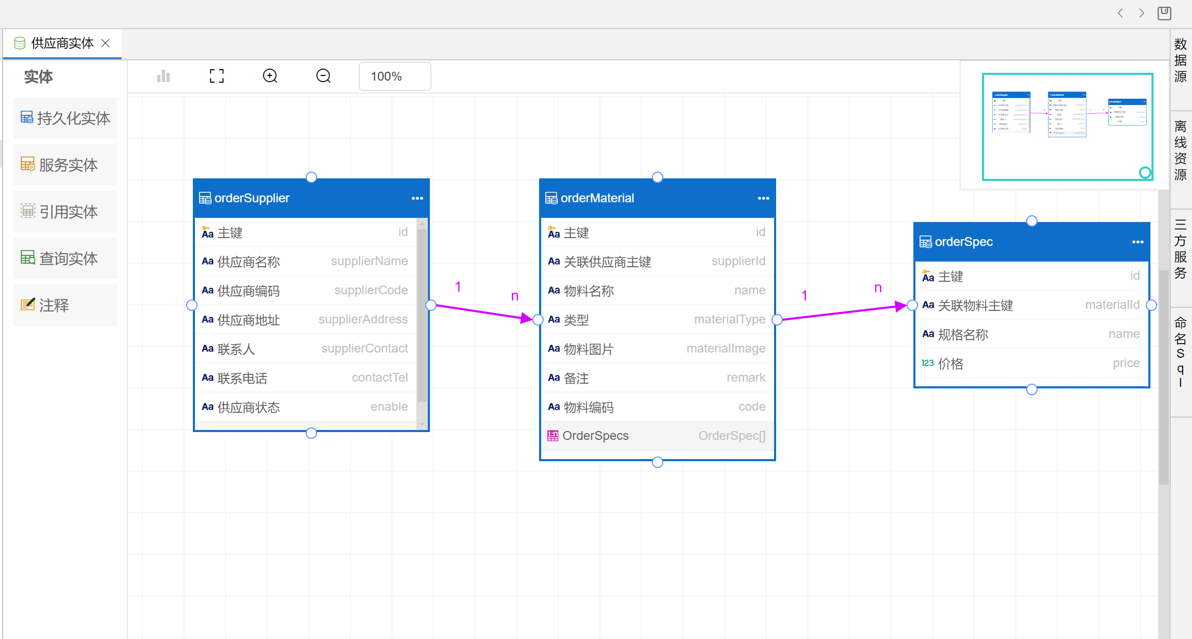This screenshot has width=1192, height=639.
Task: Click the save icon at top right
Action: point(1164,13)
